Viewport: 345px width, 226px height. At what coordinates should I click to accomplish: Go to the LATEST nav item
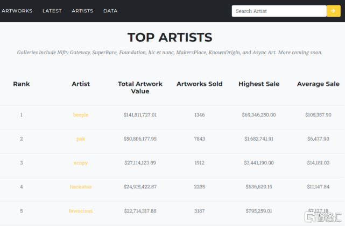52,11
